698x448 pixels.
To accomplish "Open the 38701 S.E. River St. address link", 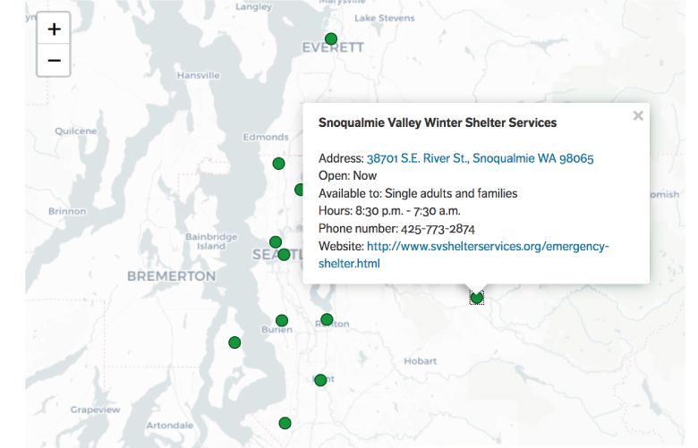I will (480, 158).
